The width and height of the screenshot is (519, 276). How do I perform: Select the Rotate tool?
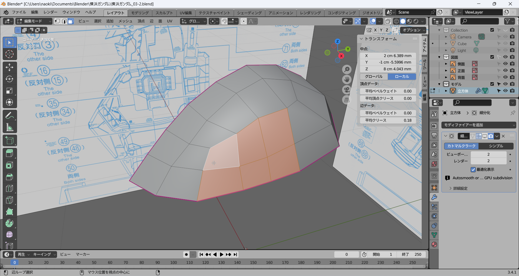[x=9, y=79]
